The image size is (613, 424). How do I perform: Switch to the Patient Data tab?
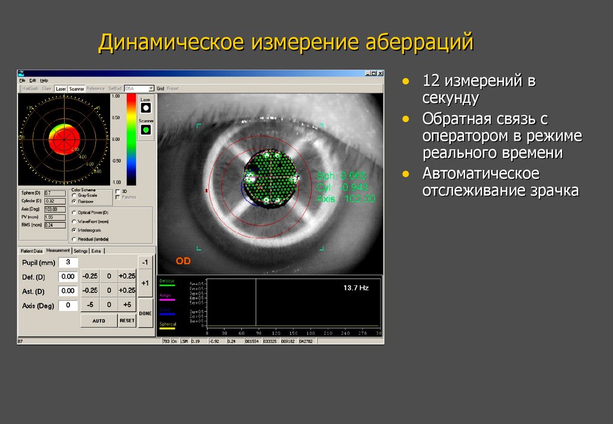tap(31, 251)
